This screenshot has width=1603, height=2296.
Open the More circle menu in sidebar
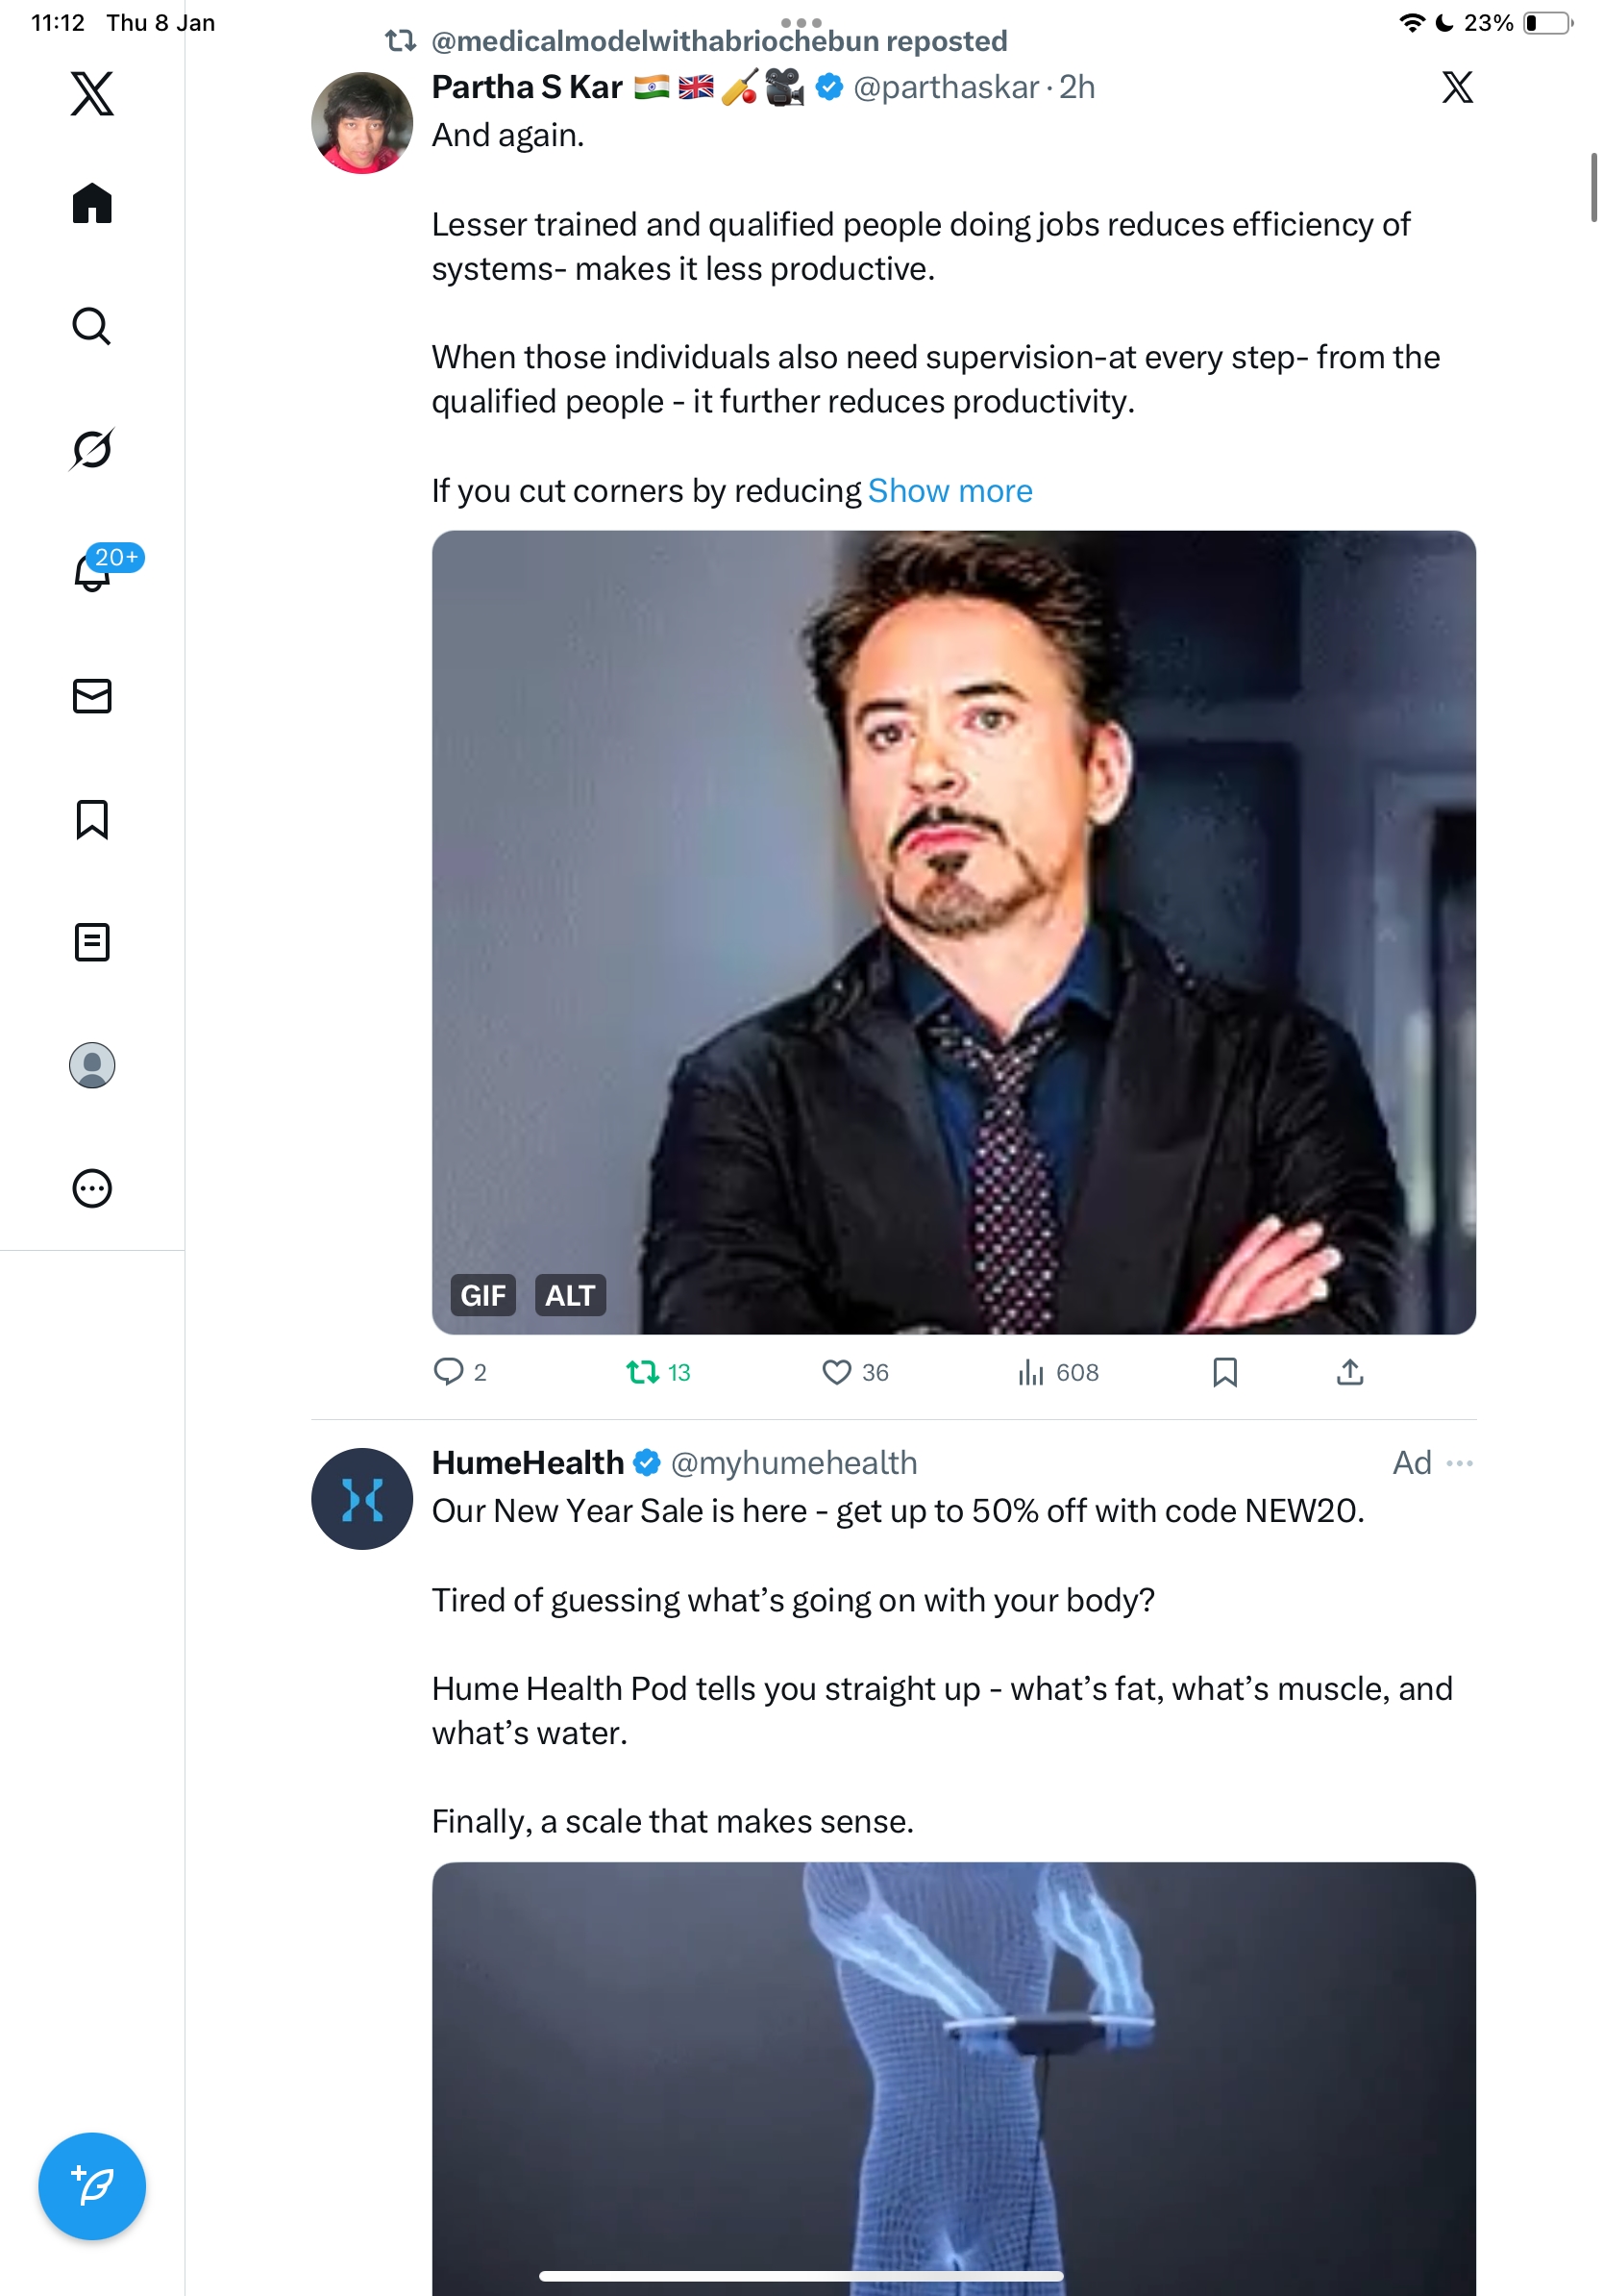point(92,1189)
